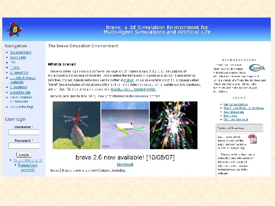
Task: Click the breve spiky ball logo
Action: (x=14, y=29)
